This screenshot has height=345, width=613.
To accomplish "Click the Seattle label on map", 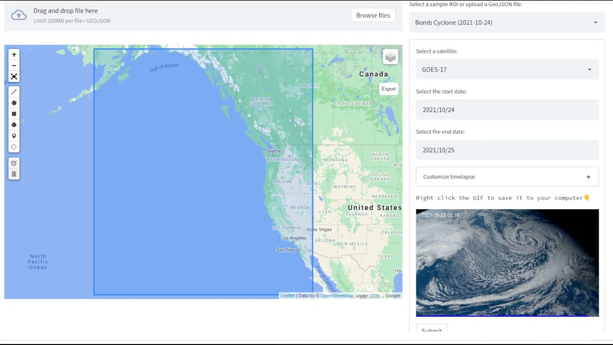I will [x=273, y=151].
